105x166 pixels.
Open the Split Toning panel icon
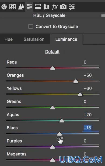tap(38, 7)
